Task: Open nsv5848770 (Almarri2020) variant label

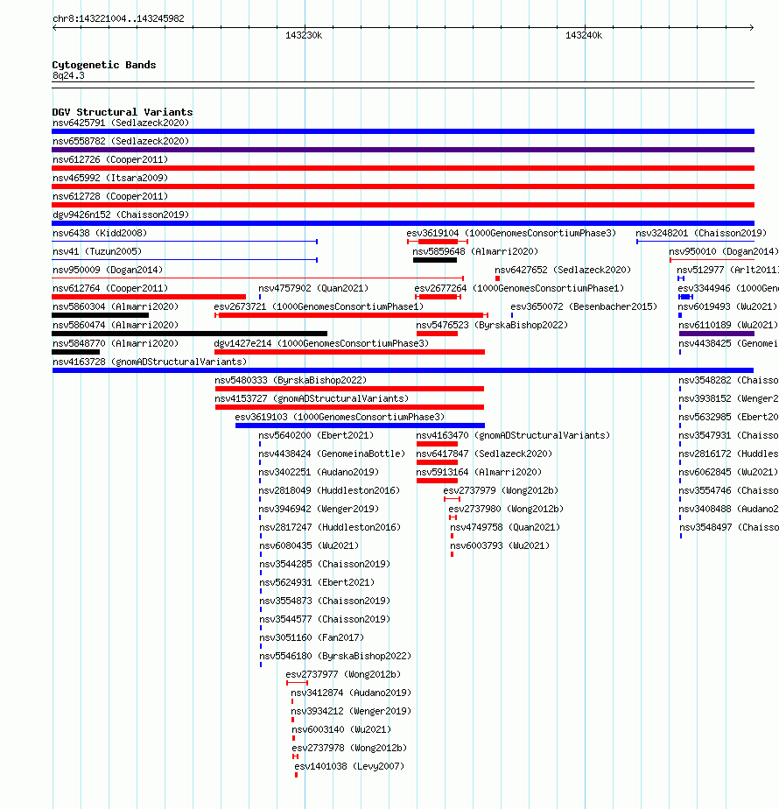Action: click(x=116, y=343)
